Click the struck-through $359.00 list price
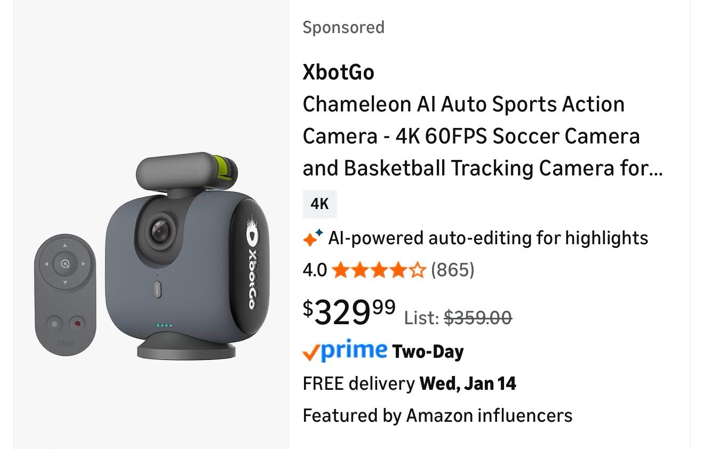704x449 pixels. [478, 318]
